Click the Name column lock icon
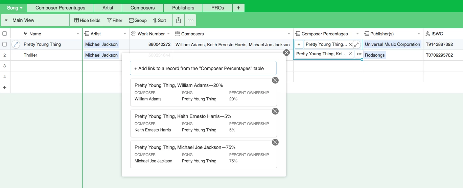The image size is (463, 188). pyautogui.click(x=25, y=34)
